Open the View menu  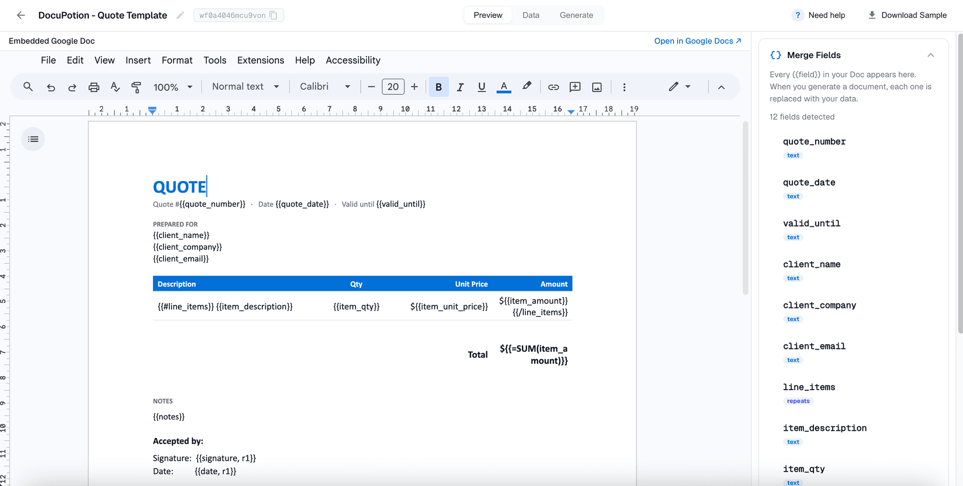click(x=104, y=60)
